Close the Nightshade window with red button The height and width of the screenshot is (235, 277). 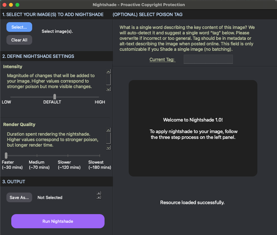point(5,5)
